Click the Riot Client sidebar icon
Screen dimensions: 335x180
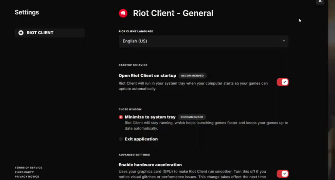21,33
